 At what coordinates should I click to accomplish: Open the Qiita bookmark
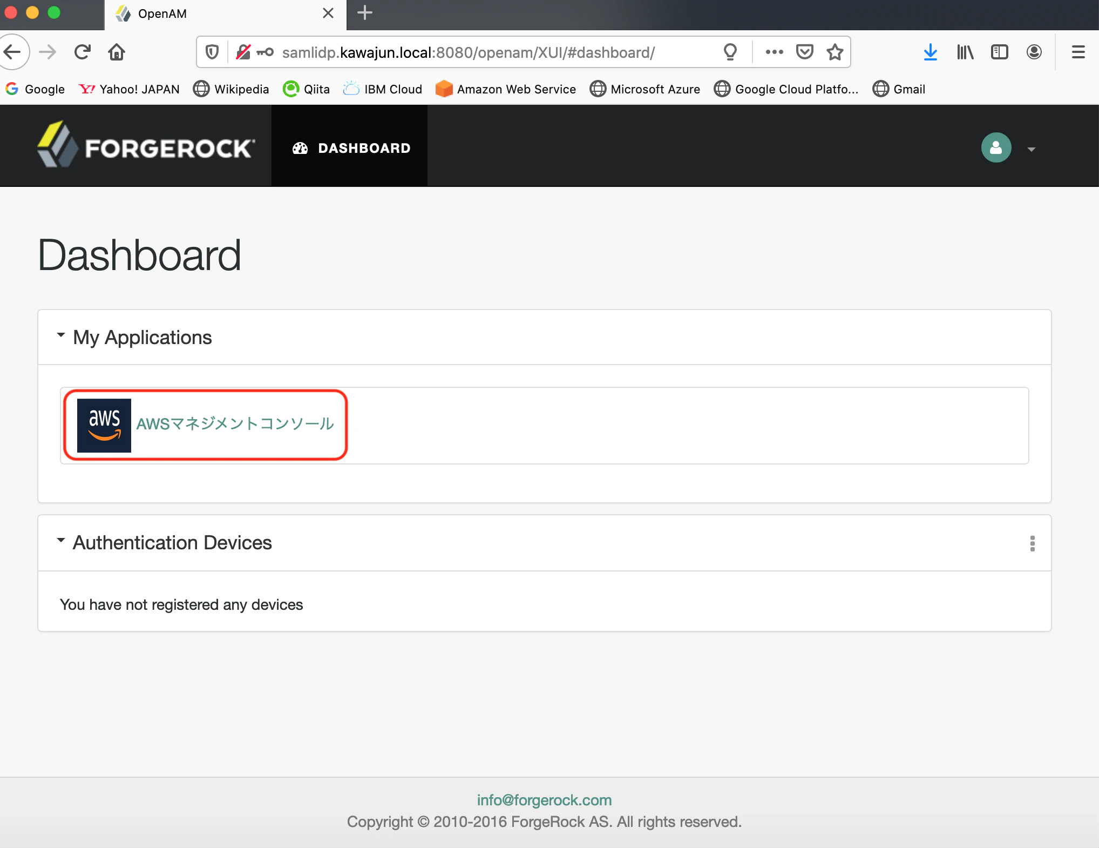[x=306, y=89]
